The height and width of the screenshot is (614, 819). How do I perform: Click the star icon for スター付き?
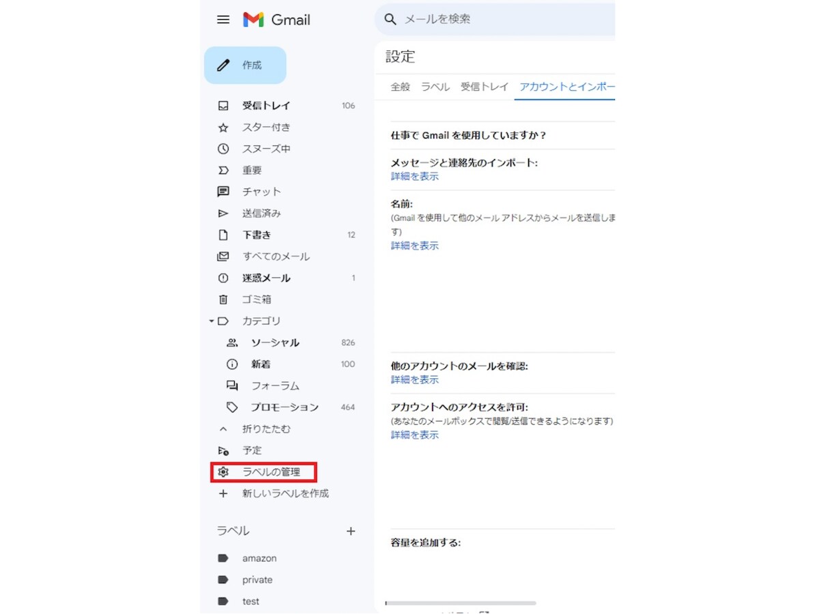coord(223,128)
